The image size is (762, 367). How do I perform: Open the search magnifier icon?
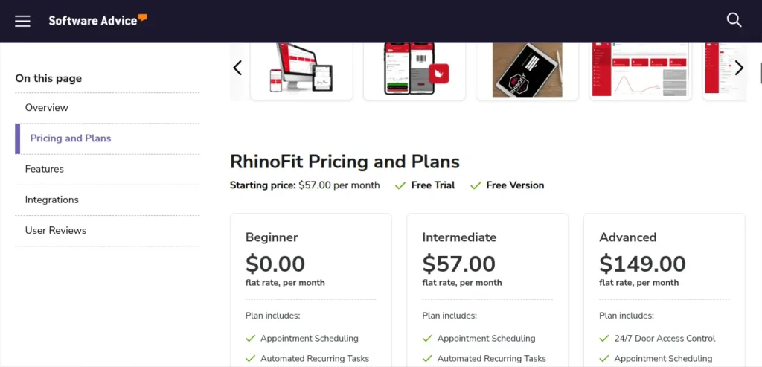[734, 20]
